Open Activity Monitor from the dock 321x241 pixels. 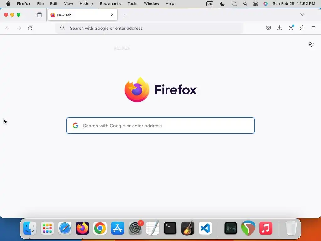point(231,228)
